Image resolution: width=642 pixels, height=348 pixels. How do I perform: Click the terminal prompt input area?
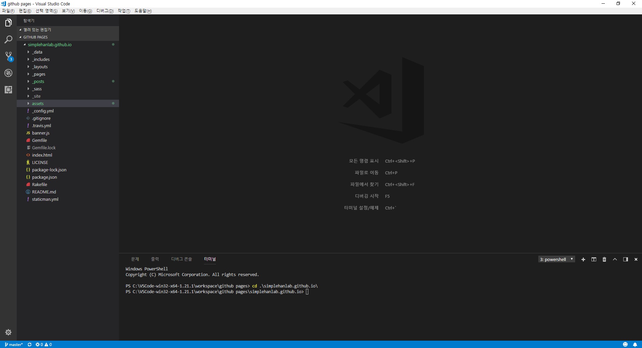307,292
